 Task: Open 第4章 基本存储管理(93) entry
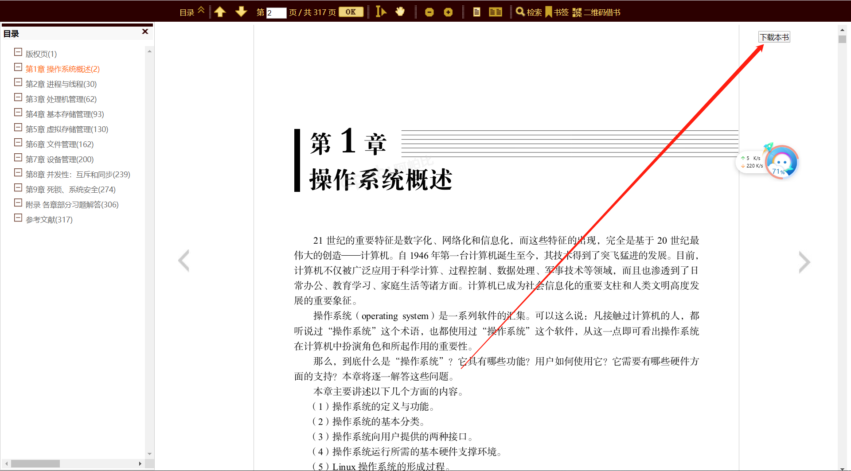[x=65, y=114]
